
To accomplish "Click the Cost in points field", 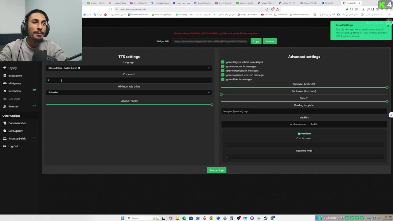I will (304, 144).
